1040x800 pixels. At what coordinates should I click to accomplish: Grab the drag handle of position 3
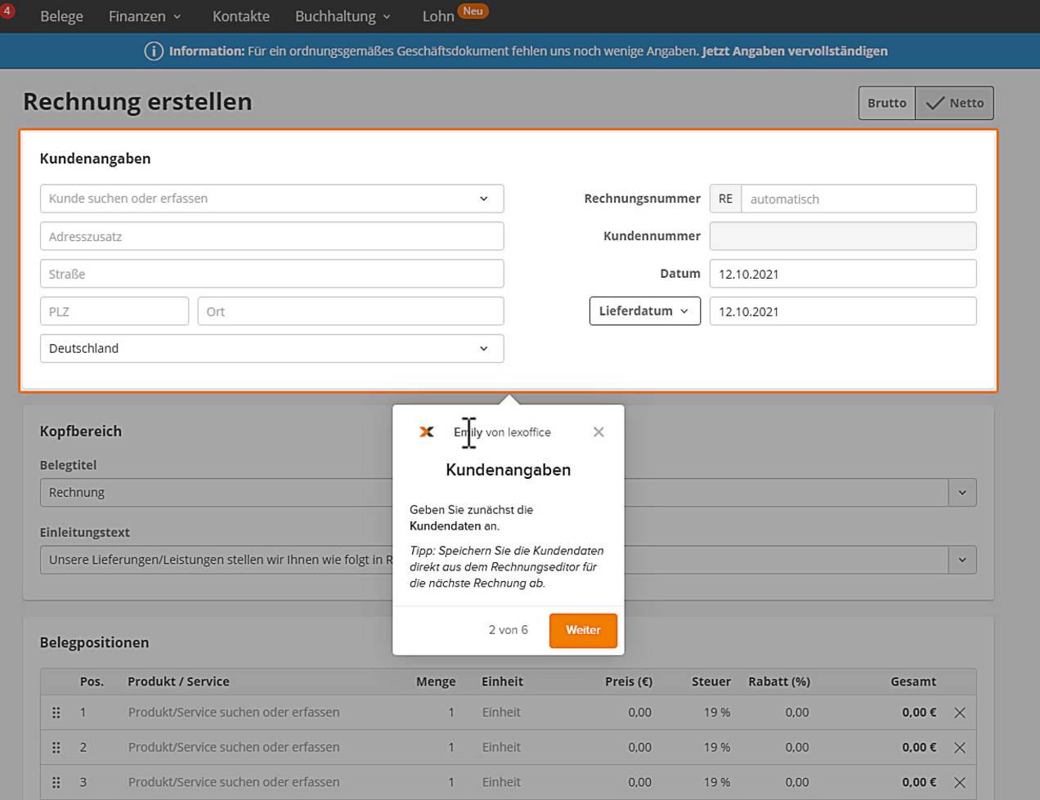coord(56,782)
